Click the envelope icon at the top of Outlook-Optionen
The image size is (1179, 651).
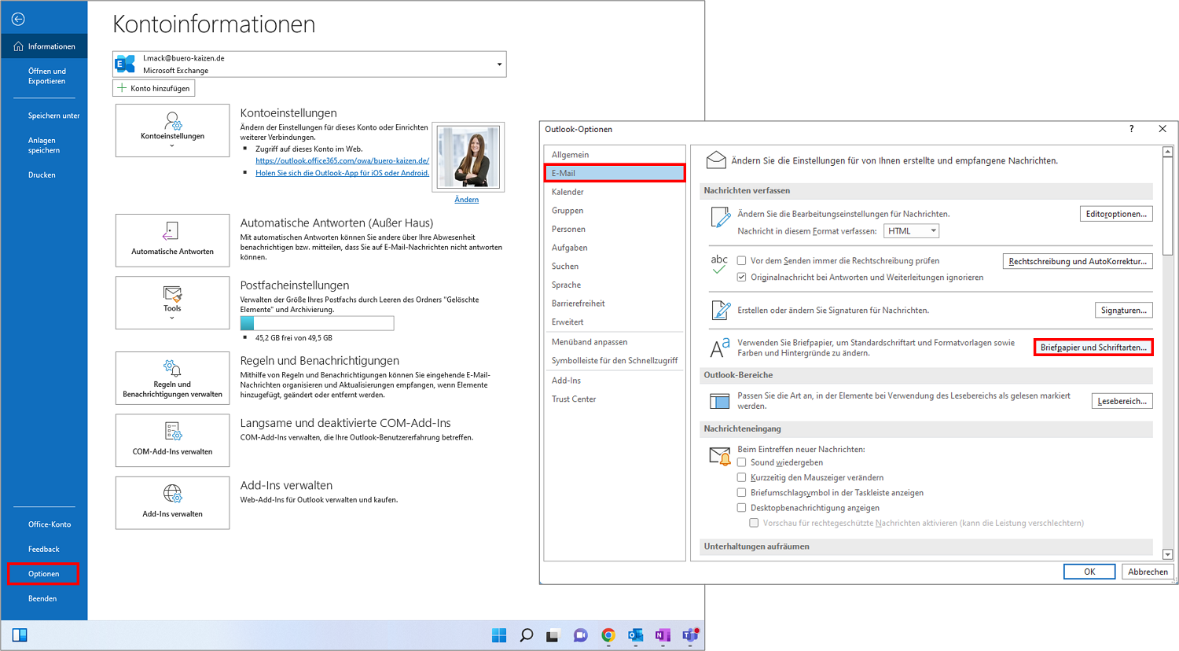pyautogui.click(x=716, y=160)
